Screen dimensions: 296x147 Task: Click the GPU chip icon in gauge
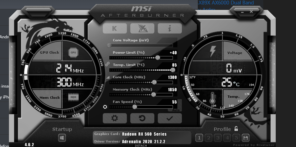pos(74,53)
